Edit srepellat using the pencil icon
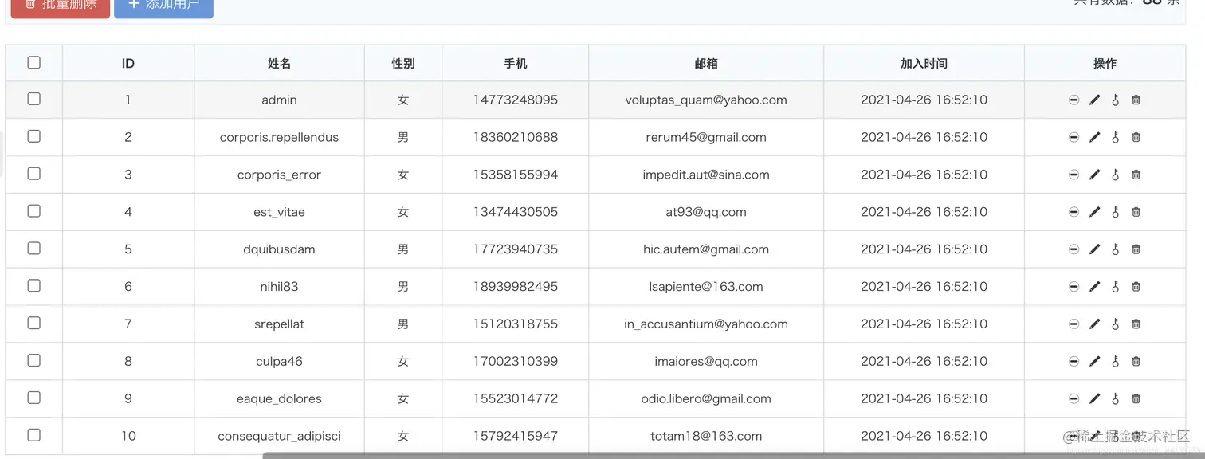1205x459 pixels. coord(1094,324)
